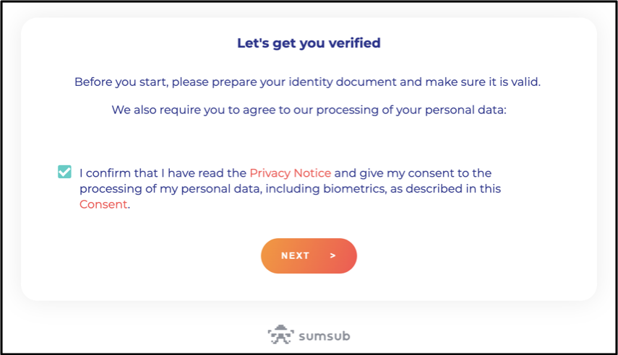The width and height of the screenshot is (618, 355).
Task: Click the "Before you start" instruction sentence
Action: pyautogui.click(x=307, y=82)
